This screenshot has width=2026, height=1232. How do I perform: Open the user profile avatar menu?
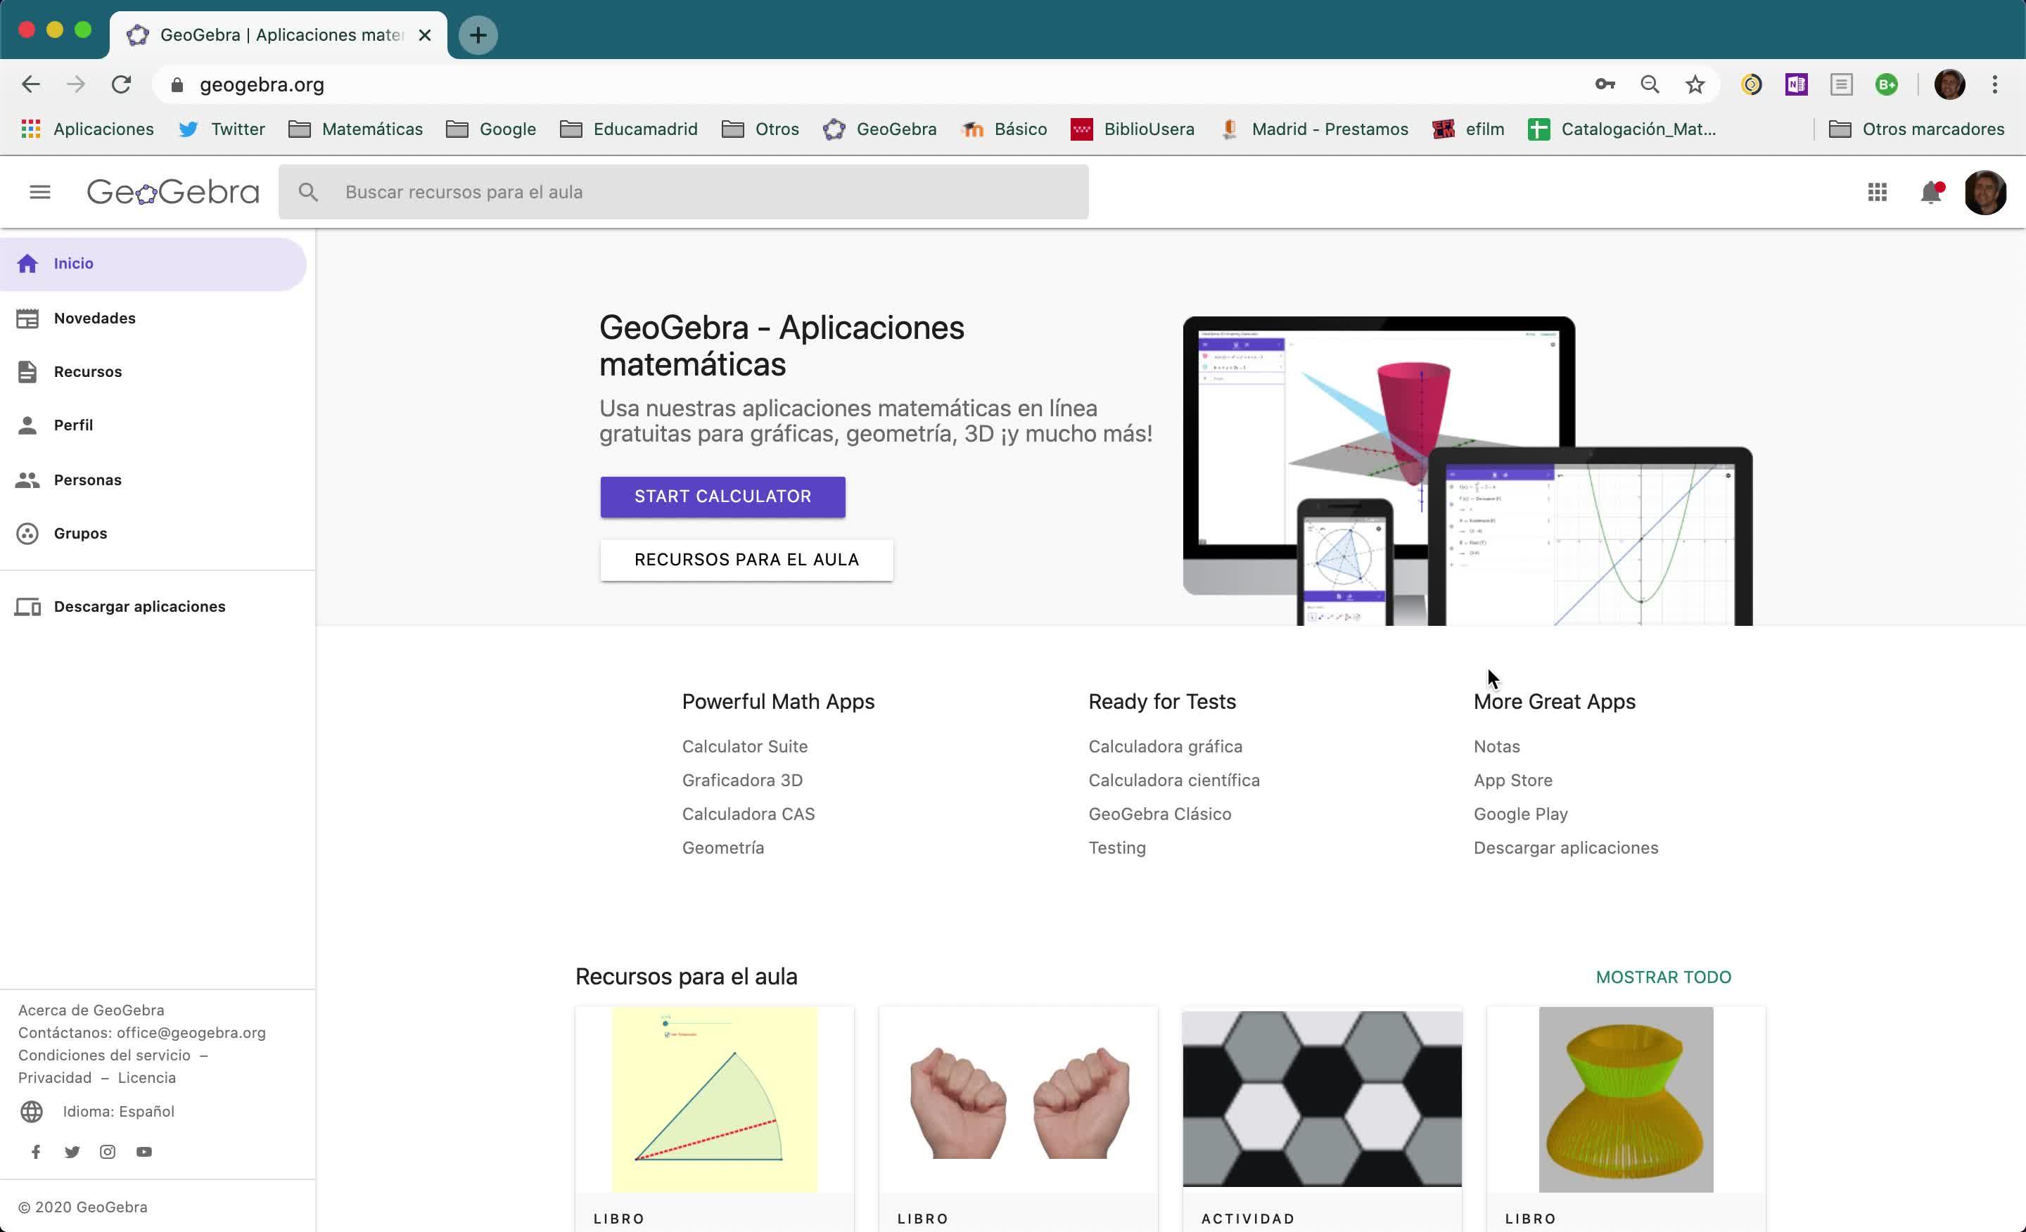[1985, 192]
